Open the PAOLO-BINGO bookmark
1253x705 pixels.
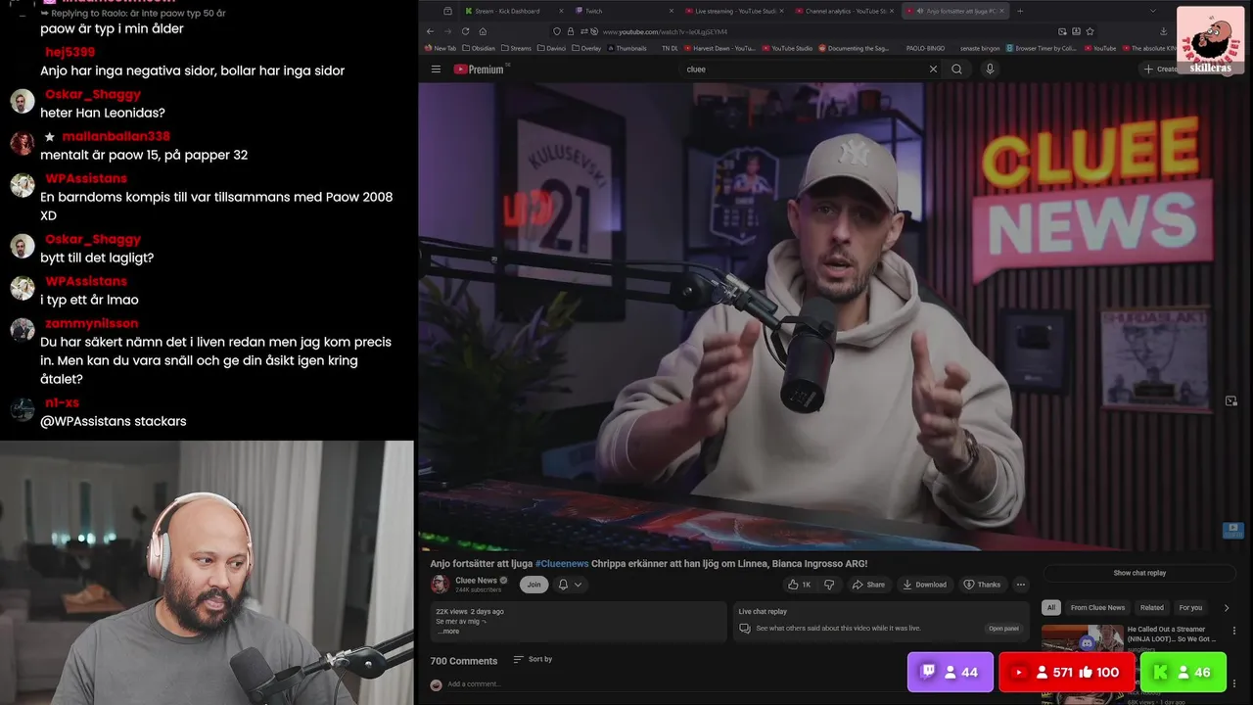click(925, 48)
